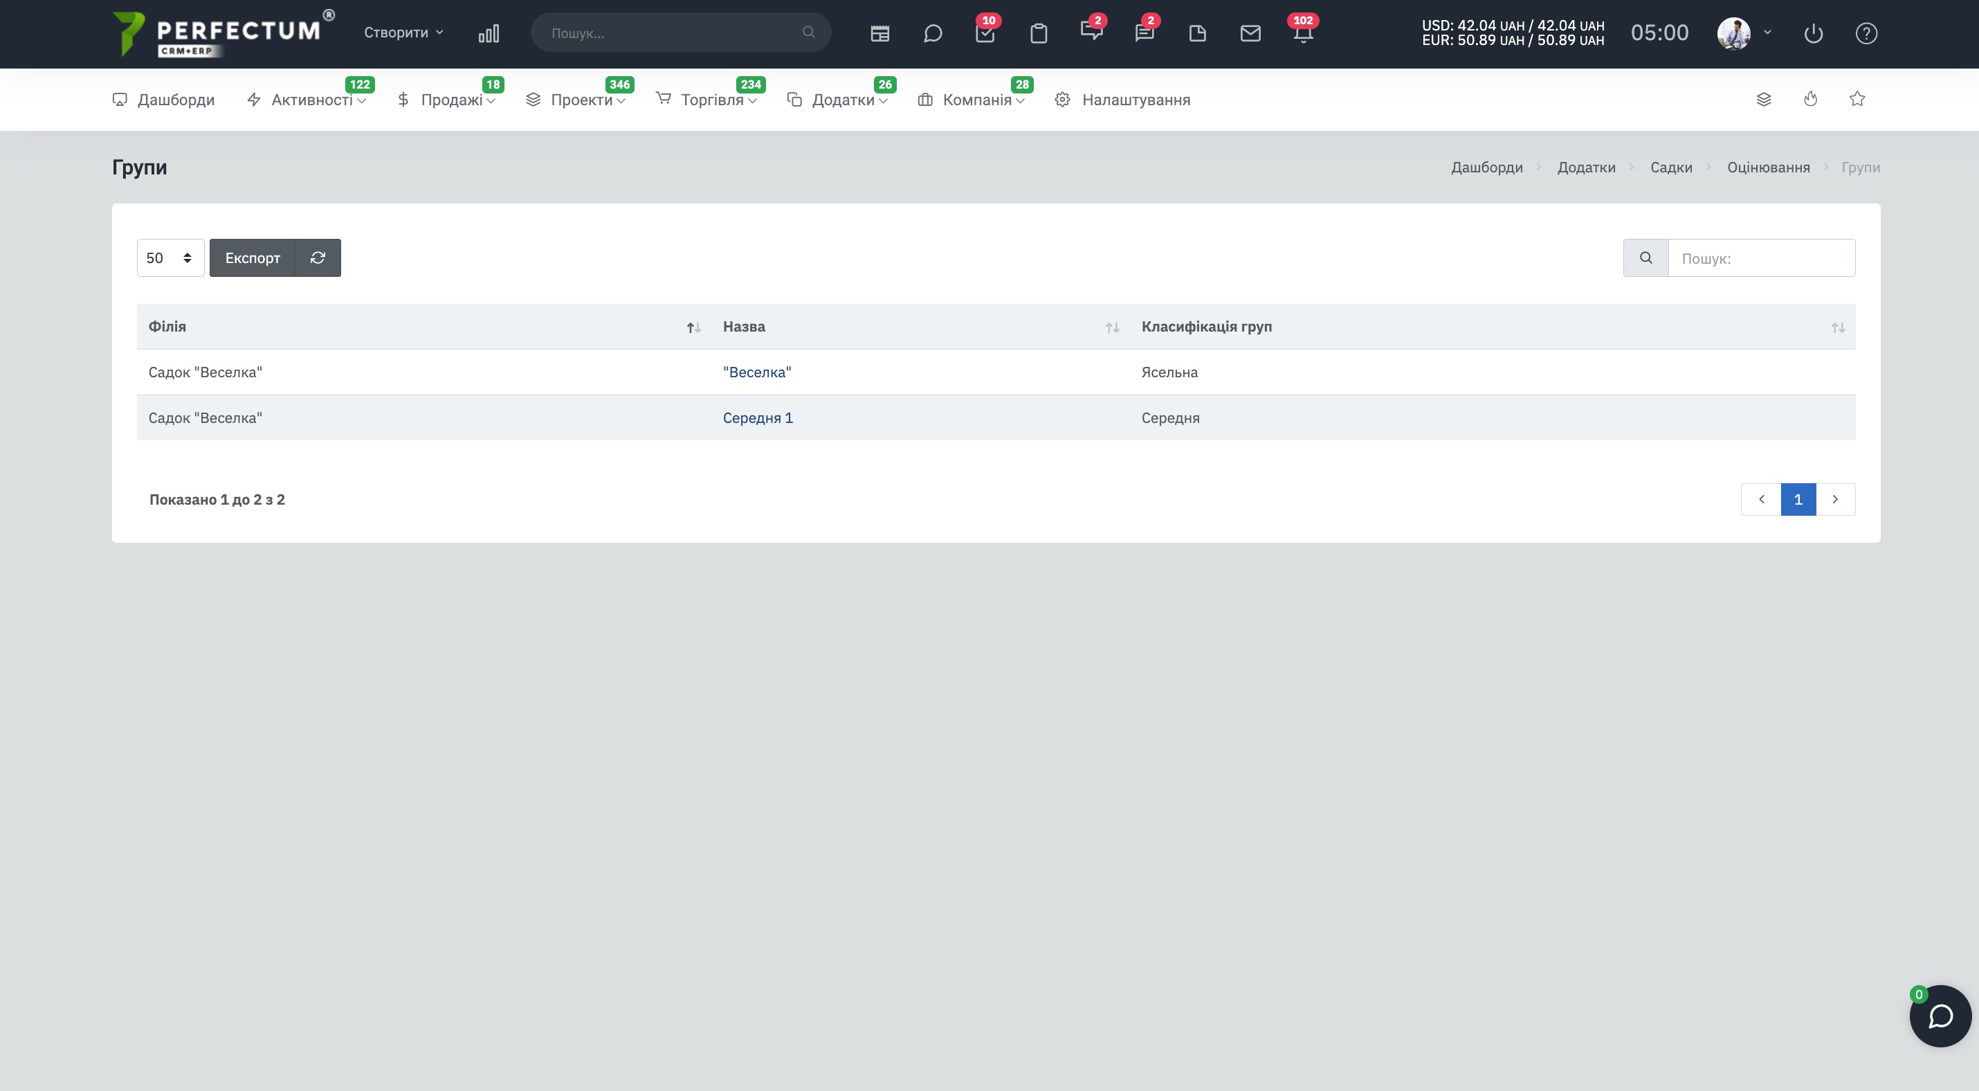The width and height of the screenshot is (1979, 1091).
Task: Open the mail envelope icon
Action: tap(1250, 33)
